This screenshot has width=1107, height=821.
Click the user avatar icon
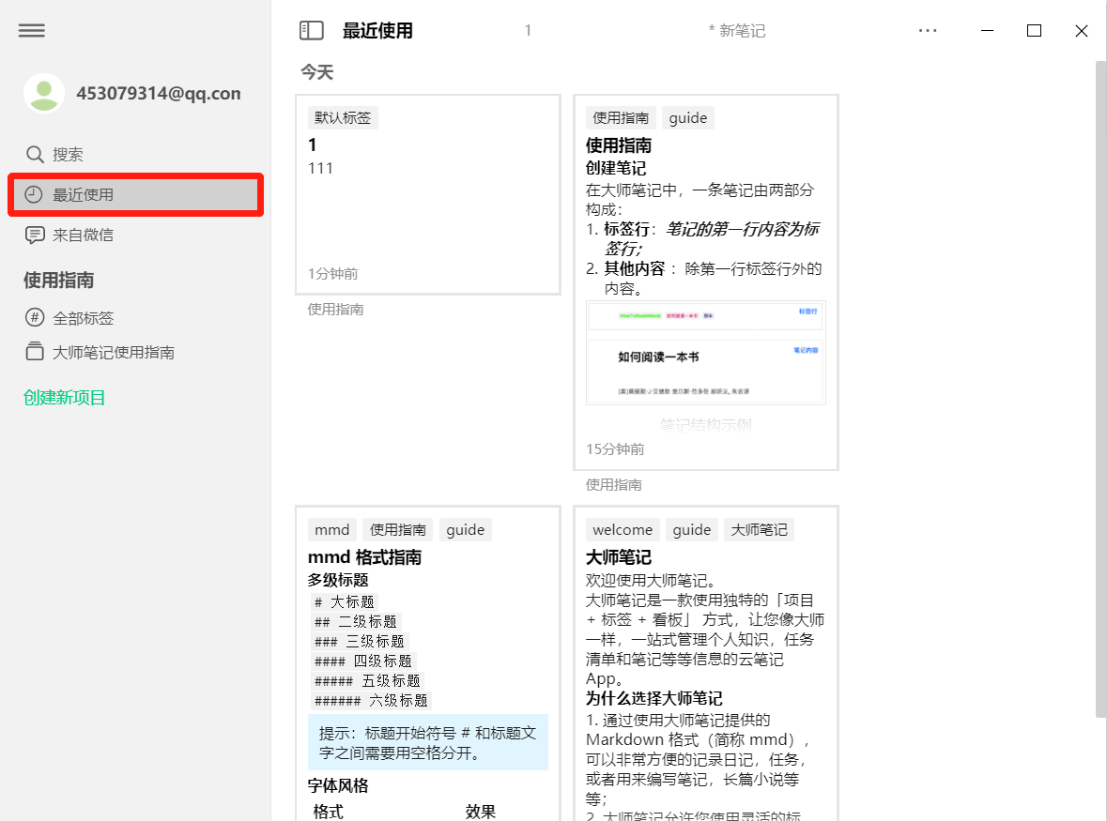coord(44,93)
